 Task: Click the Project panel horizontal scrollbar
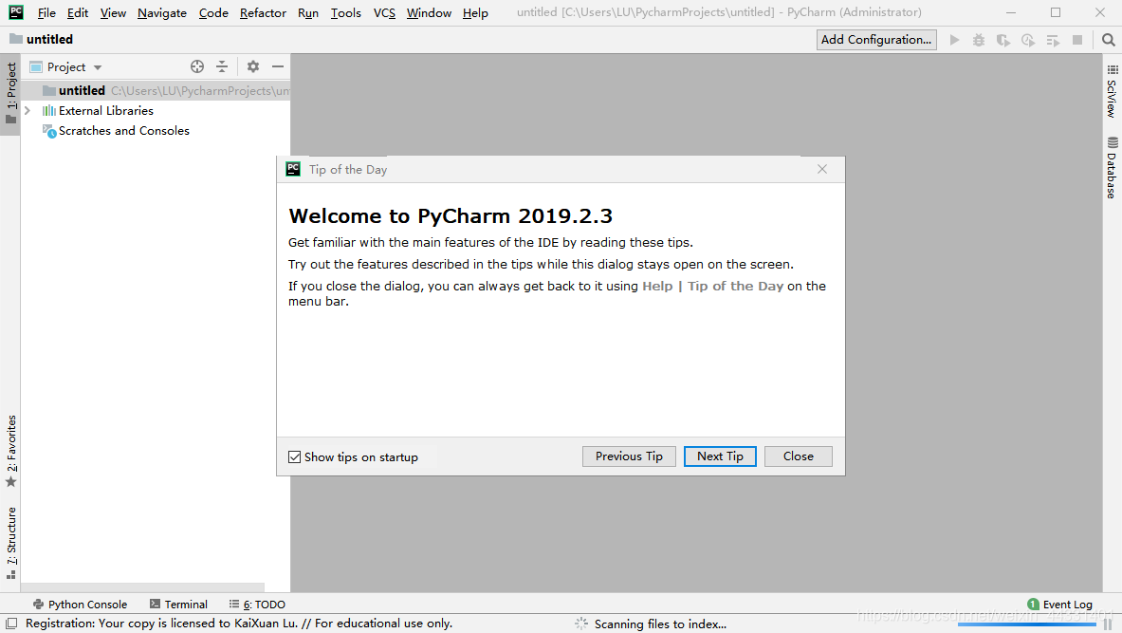click(143, 587)
